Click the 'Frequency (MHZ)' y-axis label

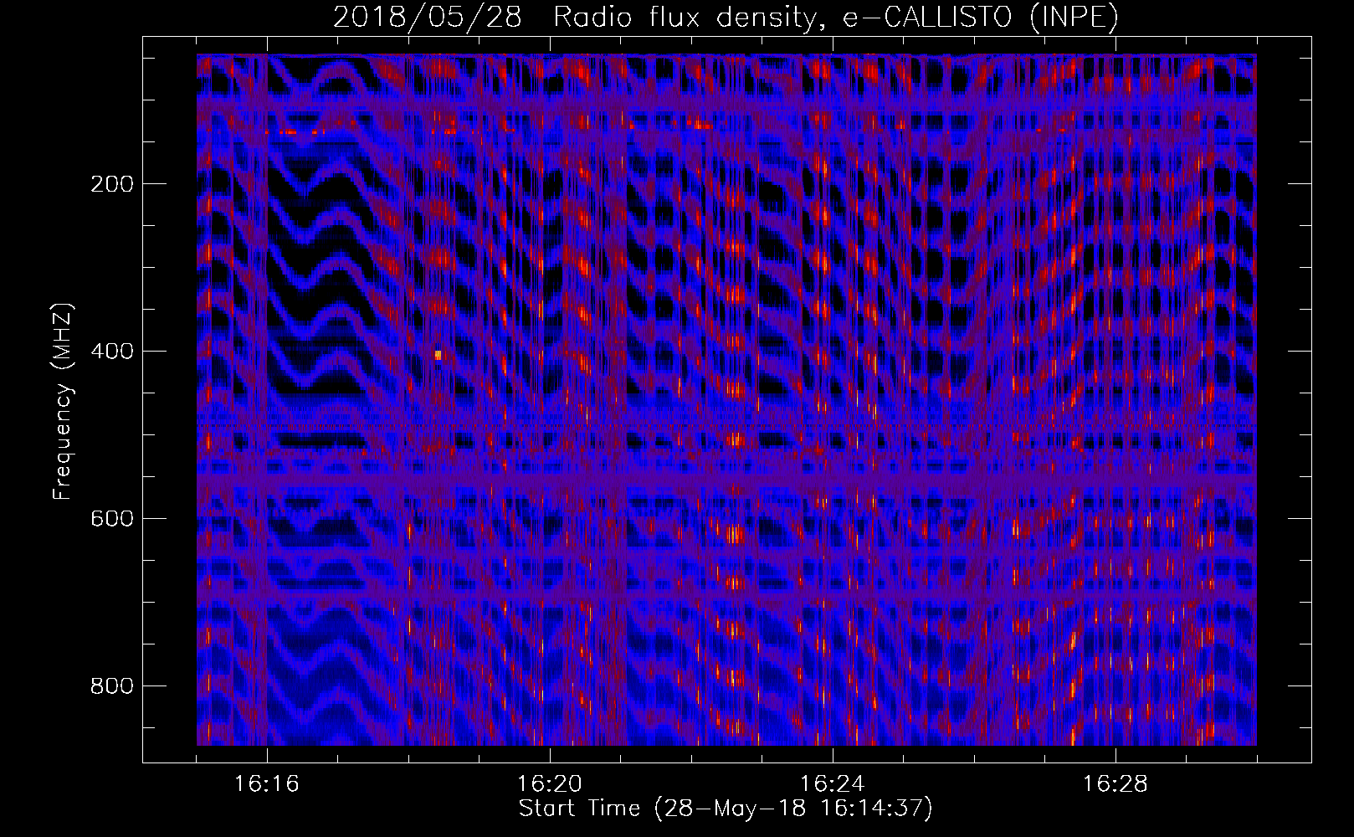[63, 402]
